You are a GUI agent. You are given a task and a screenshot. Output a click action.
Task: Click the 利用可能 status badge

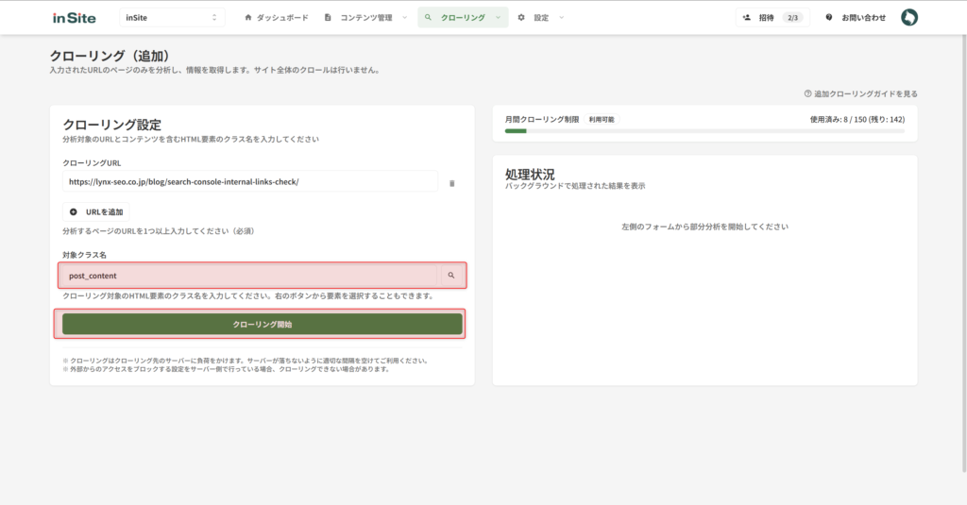click(602, 120)
